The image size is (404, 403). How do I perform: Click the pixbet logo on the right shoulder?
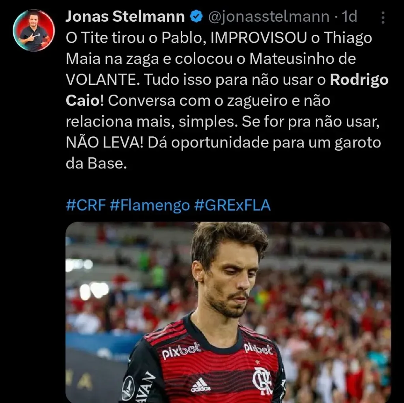click(258, 349)
